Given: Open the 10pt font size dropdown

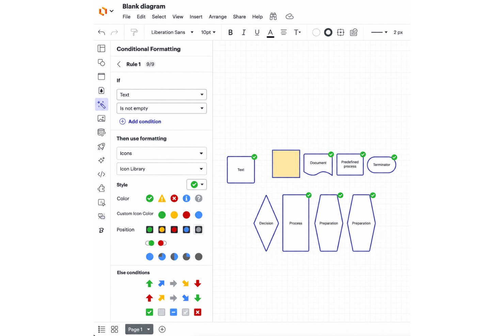Looking at the screenshot, I should pyautogui.click(x=208, y=32).
